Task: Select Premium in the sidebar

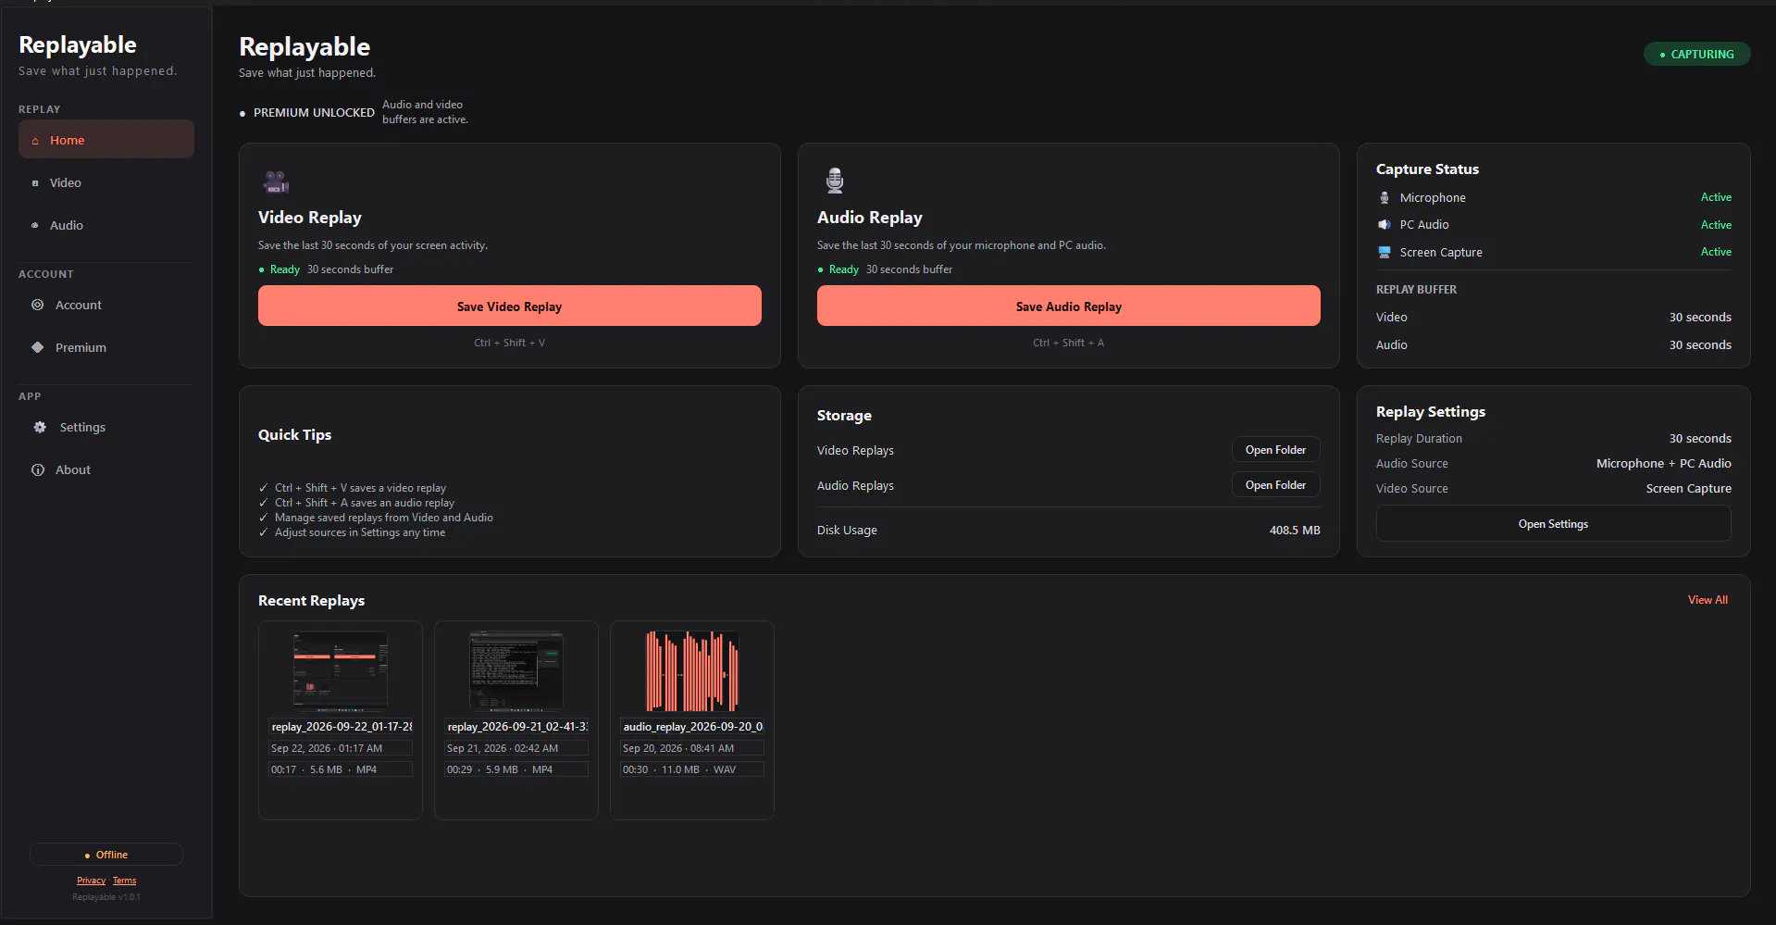Action: pyautogui.click(x=106, y=347)
